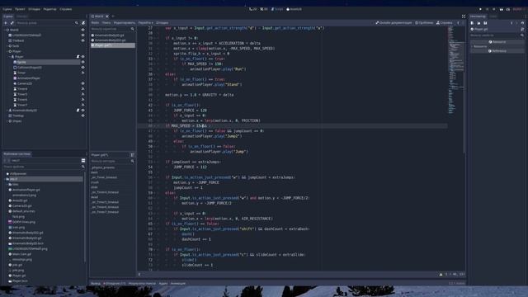The image size is (528, 297).
Task: Open the Debug menu in top bar
Action: point(35,9)
